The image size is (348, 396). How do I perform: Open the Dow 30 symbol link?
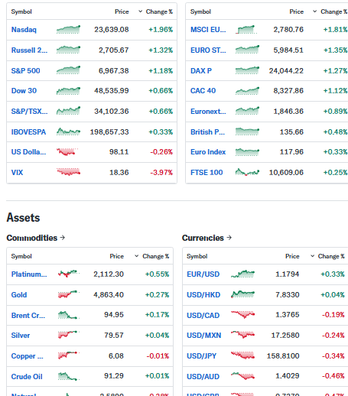(24, 91)
